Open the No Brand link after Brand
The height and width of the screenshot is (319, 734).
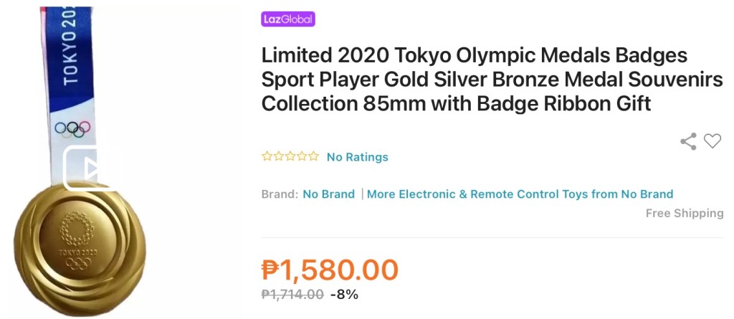pos(328,194)
